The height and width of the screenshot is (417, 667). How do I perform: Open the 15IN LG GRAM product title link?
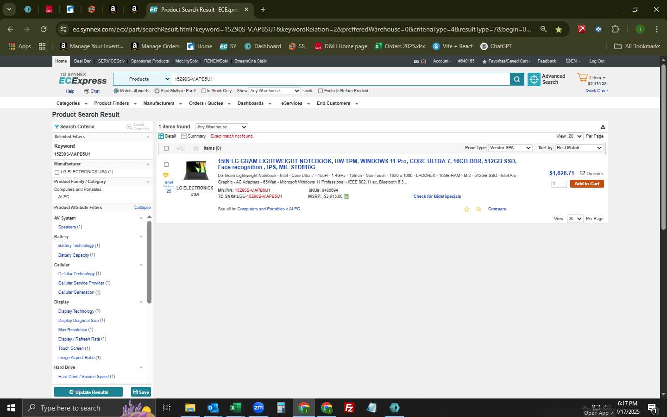pyautogui.click(x=367, y=164)
